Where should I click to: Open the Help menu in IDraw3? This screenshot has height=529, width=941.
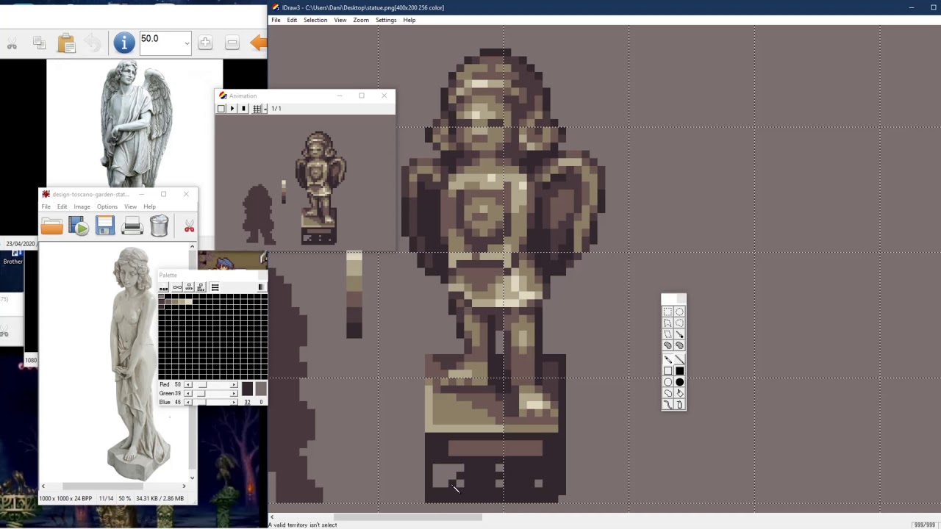point(409,20)
